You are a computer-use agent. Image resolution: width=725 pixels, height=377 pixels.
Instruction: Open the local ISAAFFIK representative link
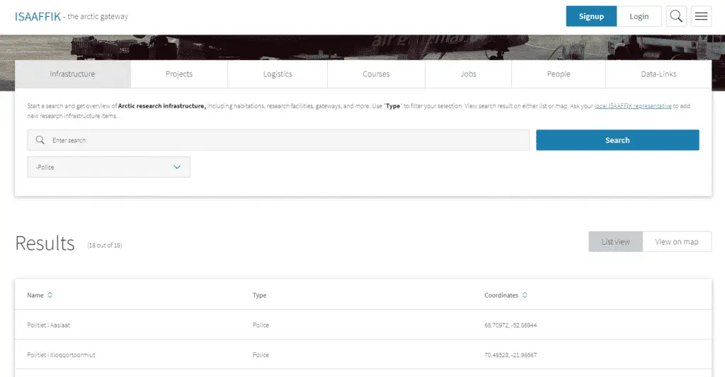click(632, 106)
